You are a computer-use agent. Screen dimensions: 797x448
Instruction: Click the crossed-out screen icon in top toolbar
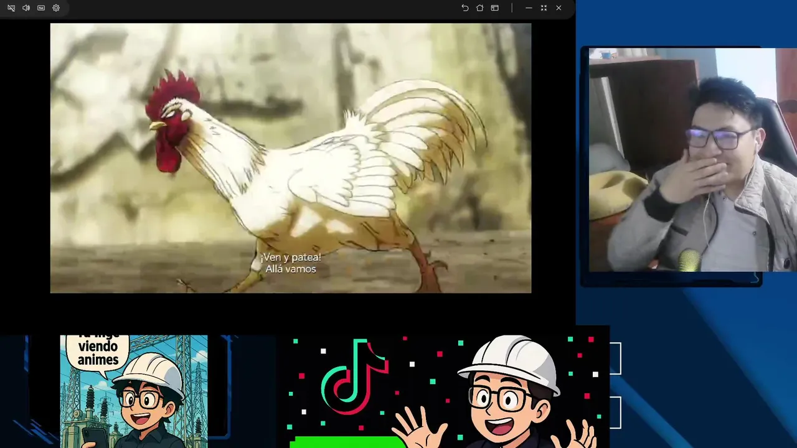[x=11, y=8]
